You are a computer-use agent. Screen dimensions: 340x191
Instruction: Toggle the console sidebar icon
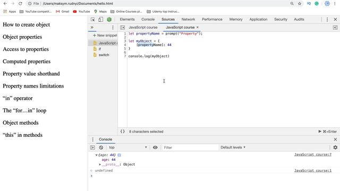(x=92, y=147)
